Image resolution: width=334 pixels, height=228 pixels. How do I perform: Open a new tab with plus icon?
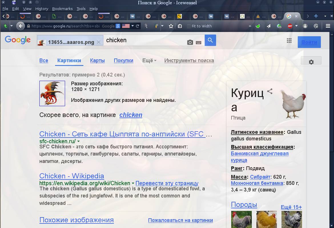pos(316,16)
